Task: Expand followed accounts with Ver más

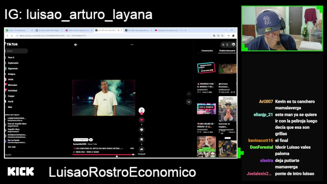Action: pyautogui.click(x=11, y=147)
